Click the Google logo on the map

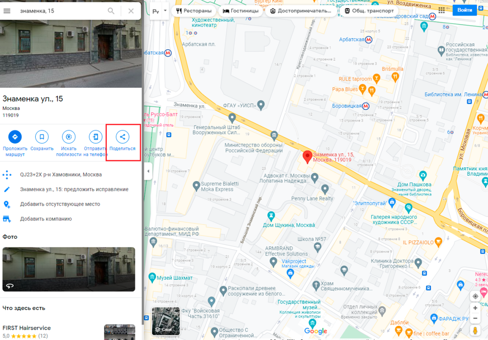pos(316,331)
